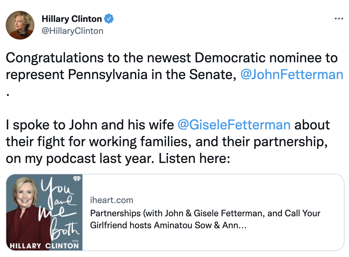
Task: Click the "Listen here:" text
Action: (x=194, y=158)
